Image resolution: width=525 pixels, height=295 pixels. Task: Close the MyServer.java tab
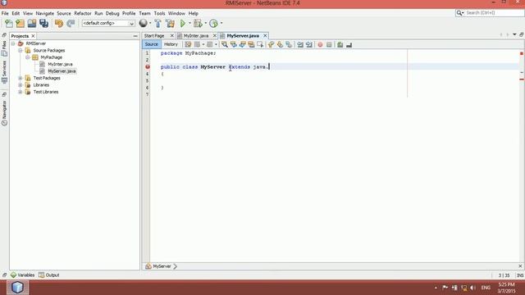pos(265,36)
